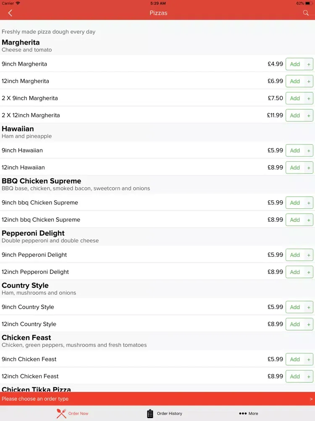Select the 12inch bbq Chicken Supreme row
Image resolution: width=315 pixels, height=421 pixels.
[x=157, y=220]
